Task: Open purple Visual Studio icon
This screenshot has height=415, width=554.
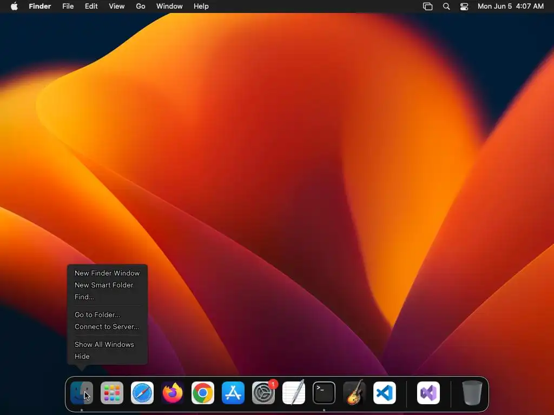Action: click(x=428, y=393)
